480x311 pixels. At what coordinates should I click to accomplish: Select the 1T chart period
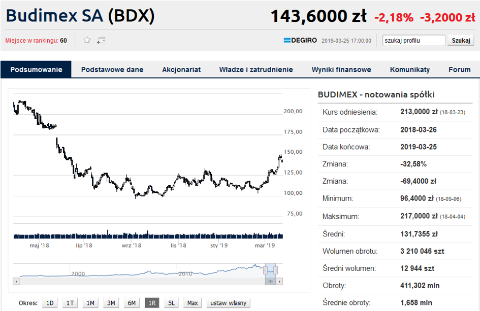point(70,303)
